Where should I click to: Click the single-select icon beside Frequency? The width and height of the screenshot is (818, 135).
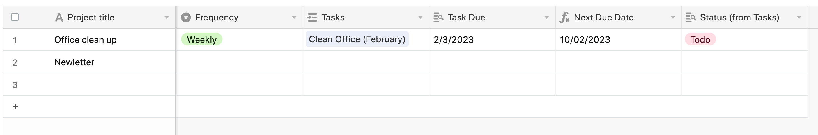186,17
